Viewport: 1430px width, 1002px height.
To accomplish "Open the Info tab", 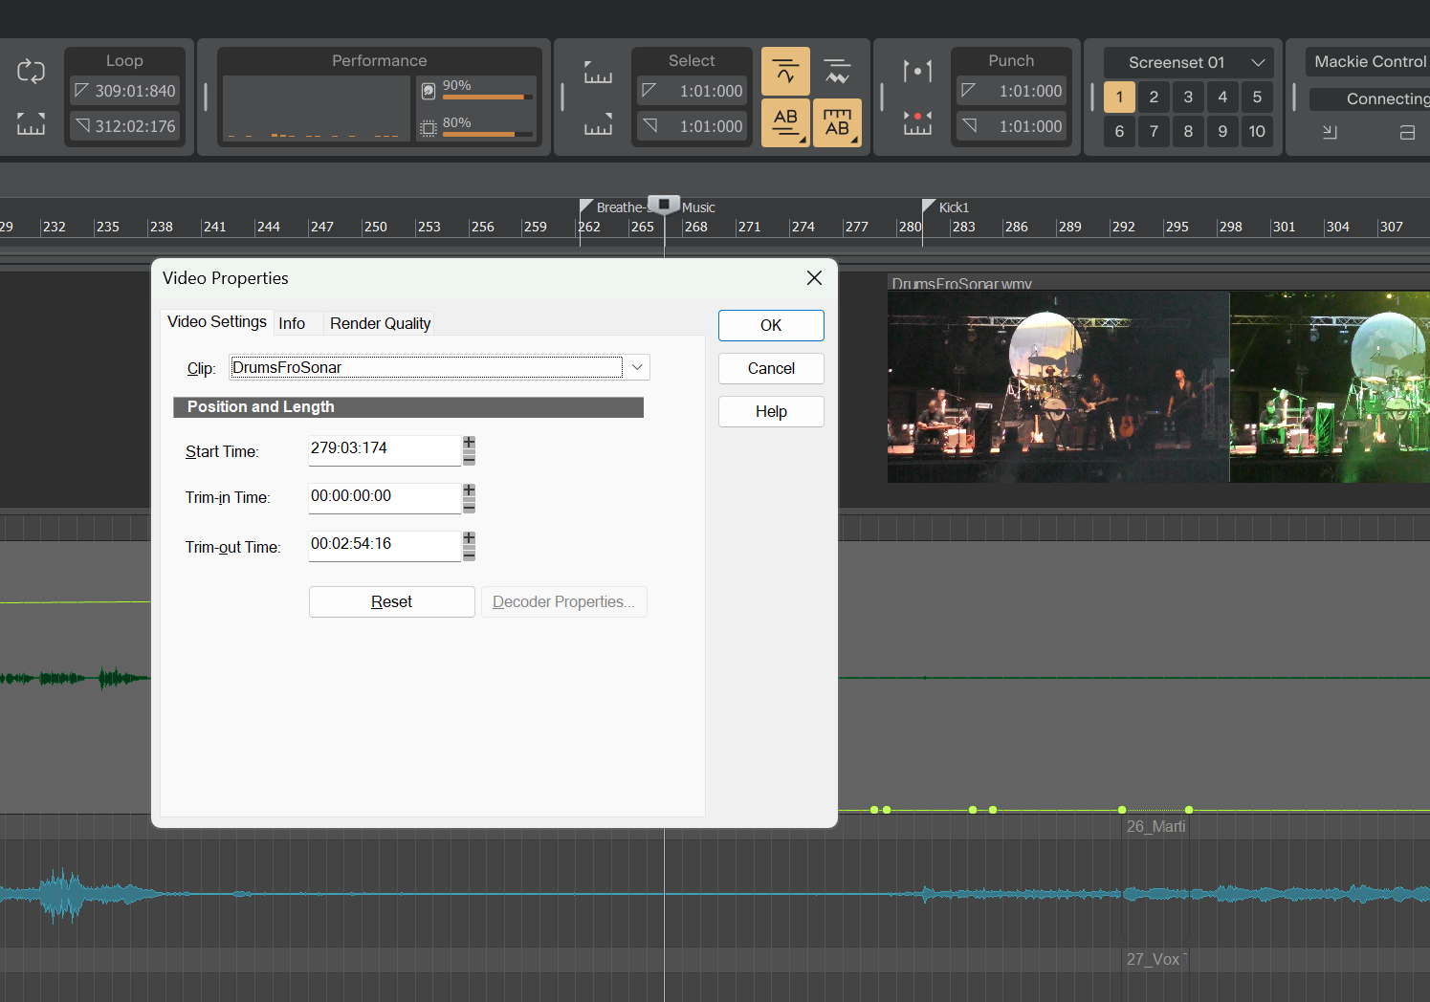I will 292,323.
